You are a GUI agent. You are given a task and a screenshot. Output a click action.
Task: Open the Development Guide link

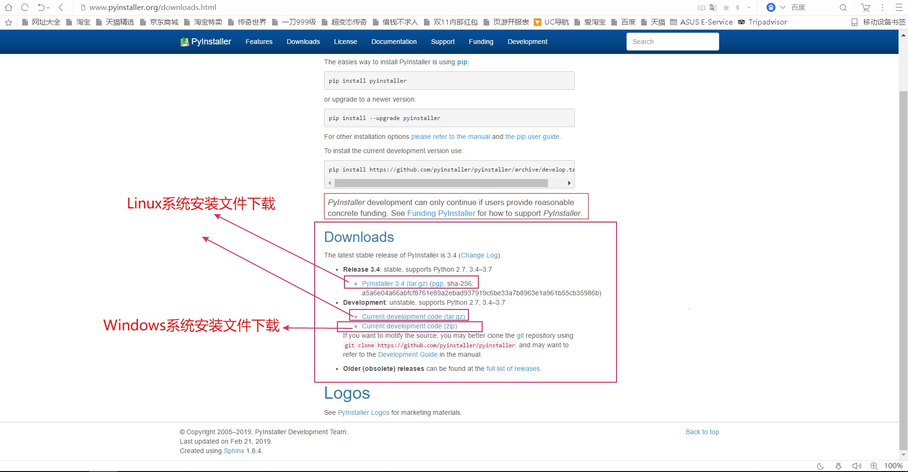408,354
